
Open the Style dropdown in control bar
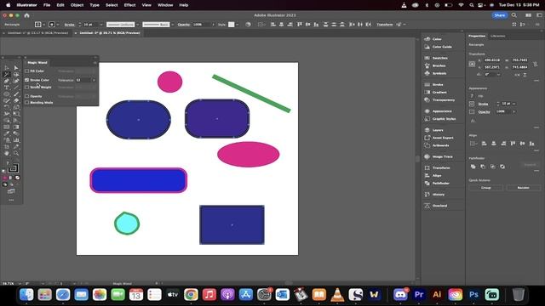(x=238, y=25)
